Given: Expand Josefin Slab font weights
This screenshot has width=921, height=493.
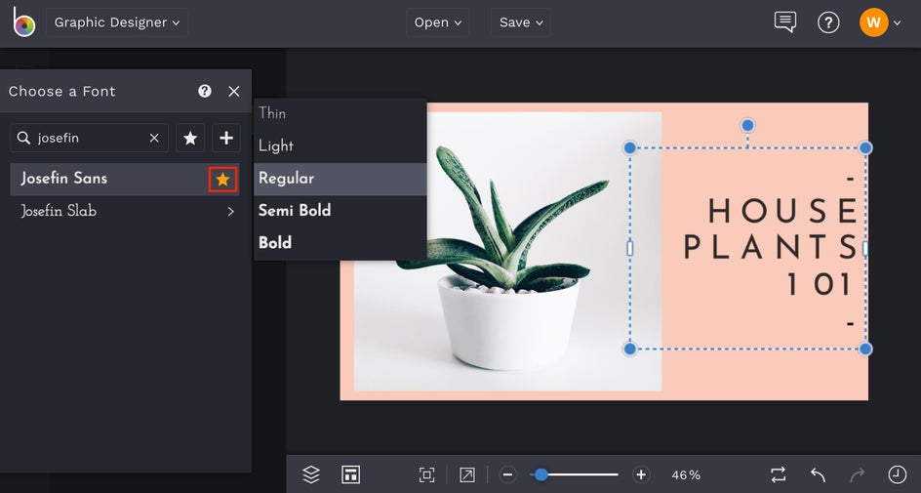Looking at the screenshot, I should click(x=230, y=211).
